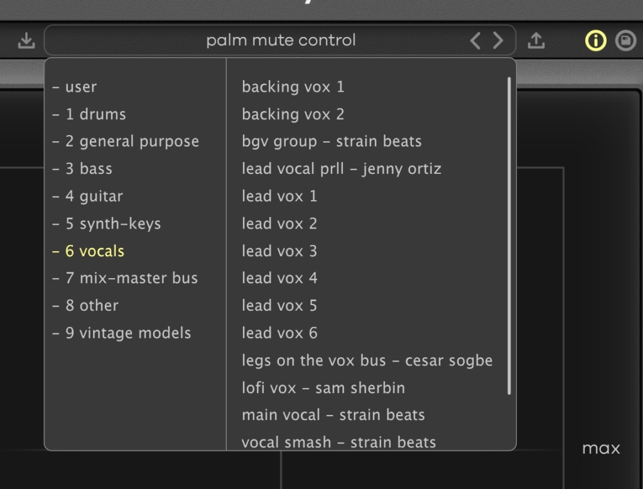Viewport: 643px width, 489px height.
Task: Select the 6 vocals category
Action: tap(94, 251)
